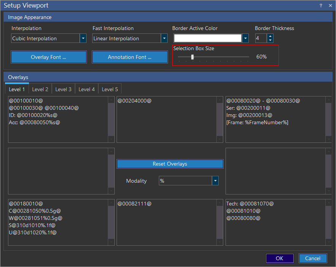Open Border Active Color dropdown arrow
Image resolution: width=336 pixels, height=267 pixels.
click(x=245, y=38)
